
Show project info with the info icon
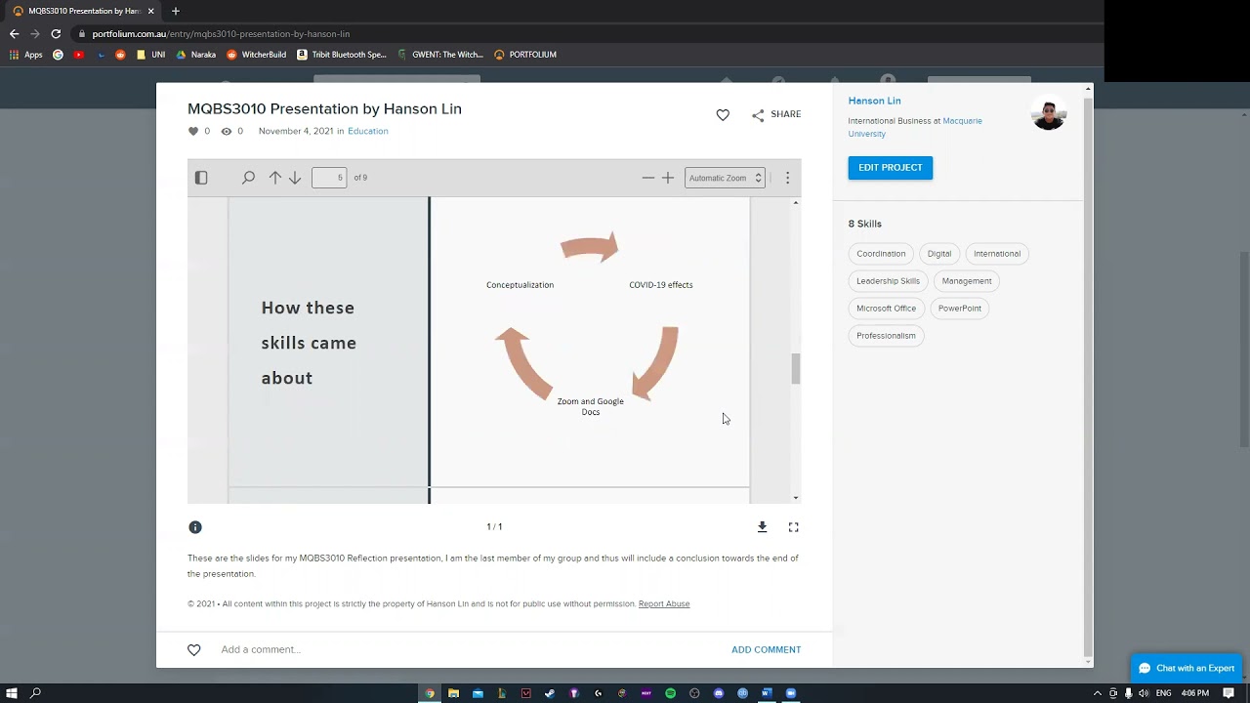pyautogui.click(x=195, y=527)
